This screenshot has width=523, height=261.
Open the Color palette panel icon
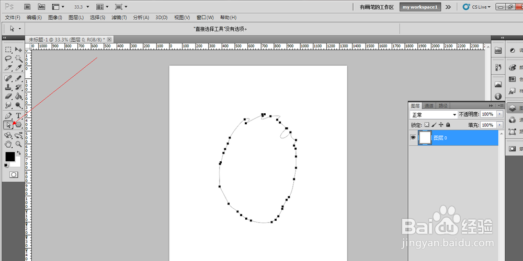(512, 67)
